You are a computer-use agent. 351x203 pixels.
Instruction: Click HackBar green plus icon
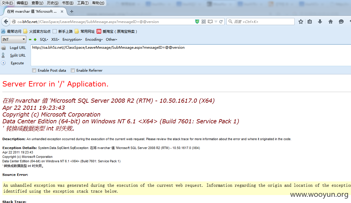point(35,40)
